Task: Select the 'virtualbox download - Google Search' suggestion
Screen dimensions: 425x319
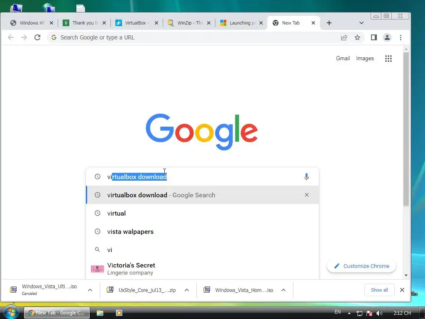Action: point(202,195)
